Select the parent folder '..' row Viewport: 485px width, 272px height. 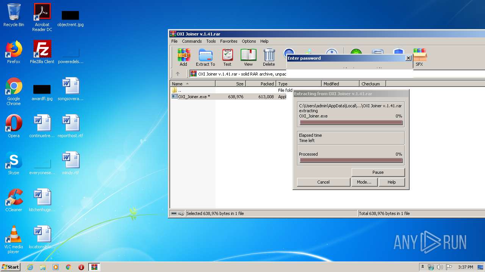coord(232,91)
